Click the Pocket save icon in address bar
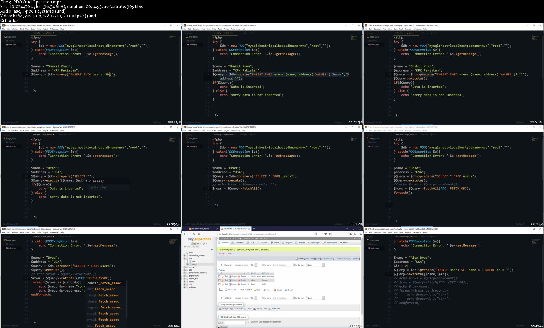The height and width of the screenshot is (328, 544). click(x=326, y=234)
